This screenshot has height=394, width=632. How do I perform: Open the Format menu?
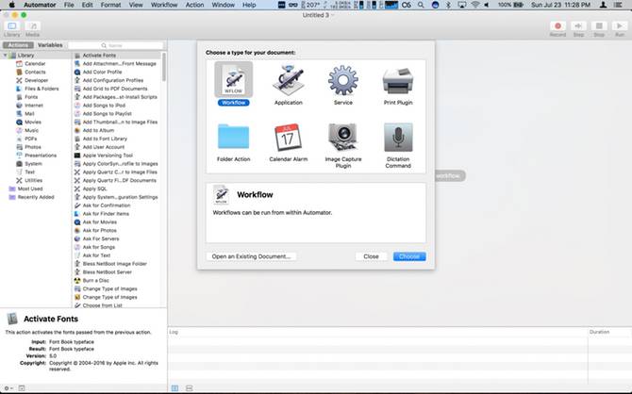(110, 5)
